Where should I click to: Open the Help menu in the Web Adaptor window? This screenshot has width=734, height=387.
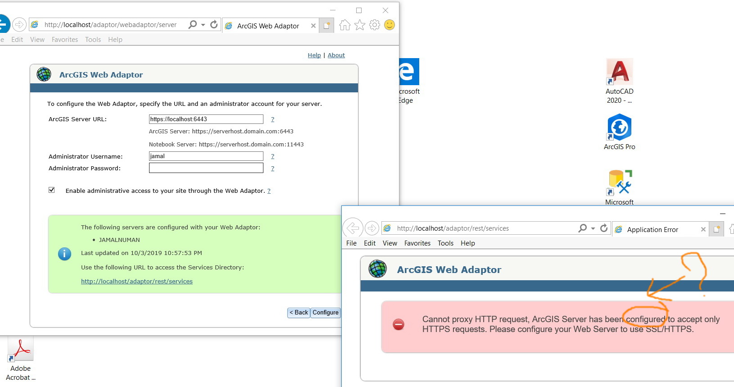[x=115, y=40]
